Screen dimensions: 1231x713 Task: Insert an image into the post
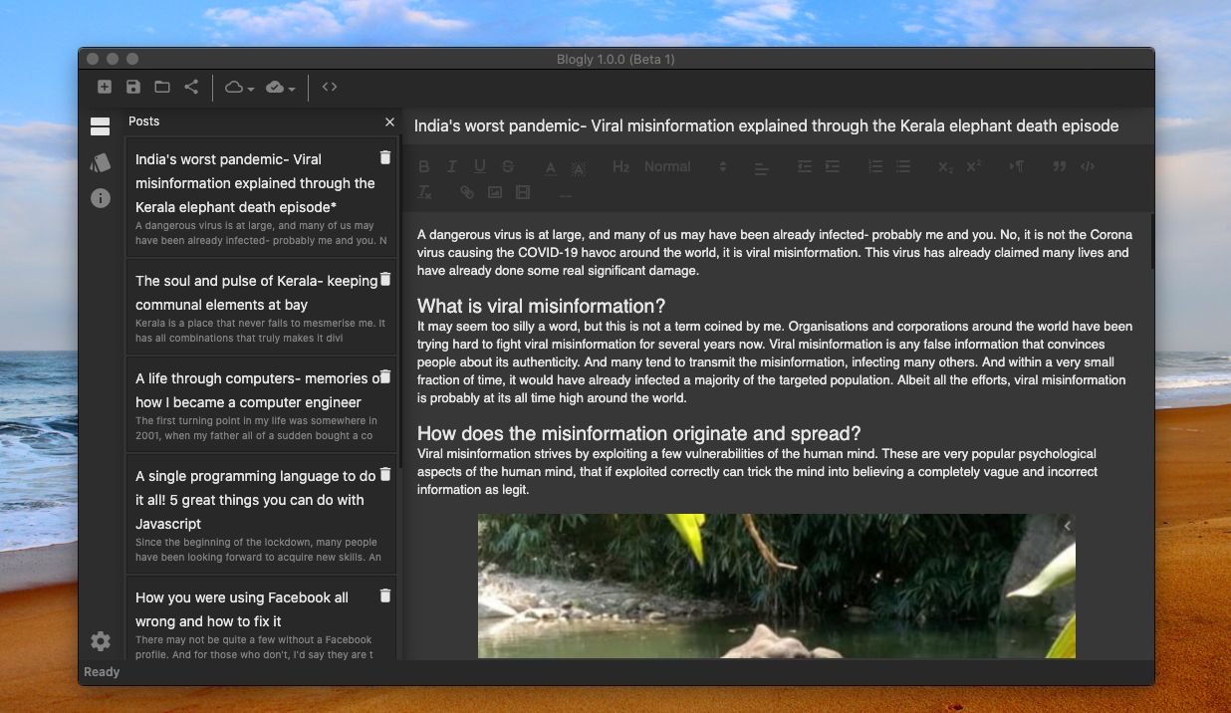(494, 191)
